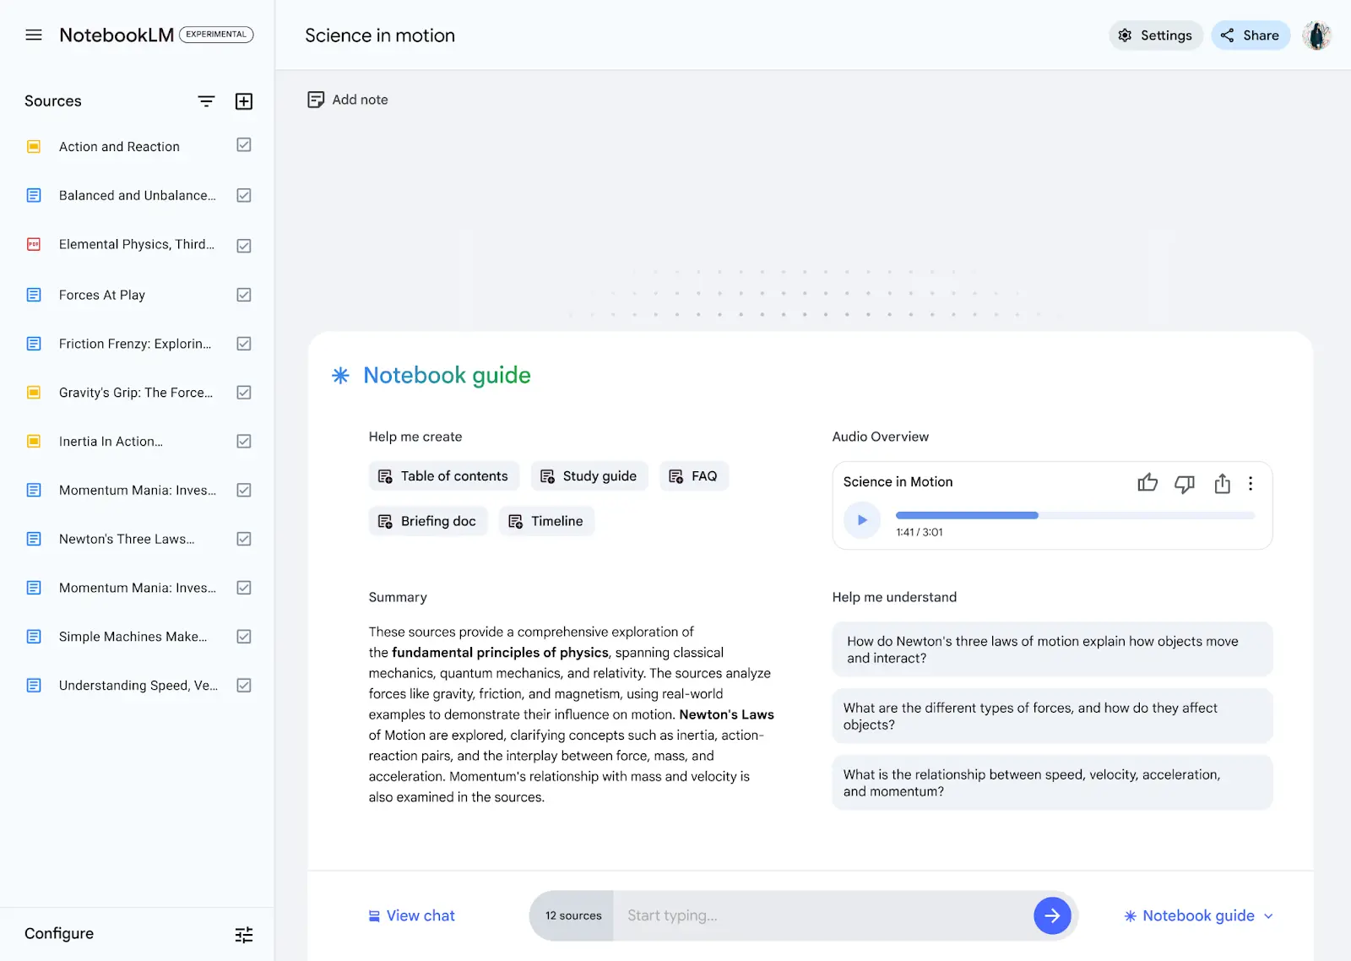Give thumbs up to the Audio Overview
The width and height of the screenshot is (1351, 961).
(x=1148, y=483)
